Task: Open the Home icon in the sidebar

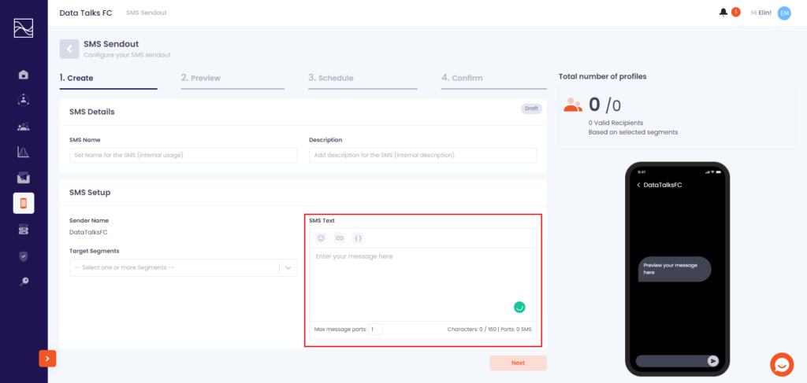Action: [23, 75]
